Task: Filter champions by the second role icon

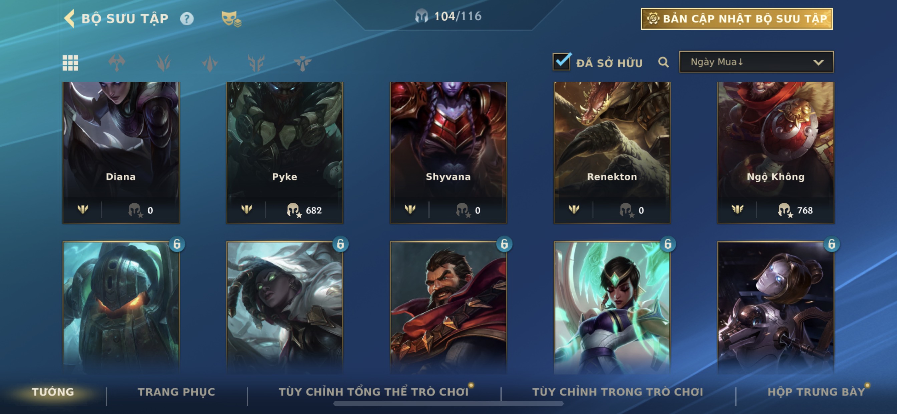Action: 163,63
